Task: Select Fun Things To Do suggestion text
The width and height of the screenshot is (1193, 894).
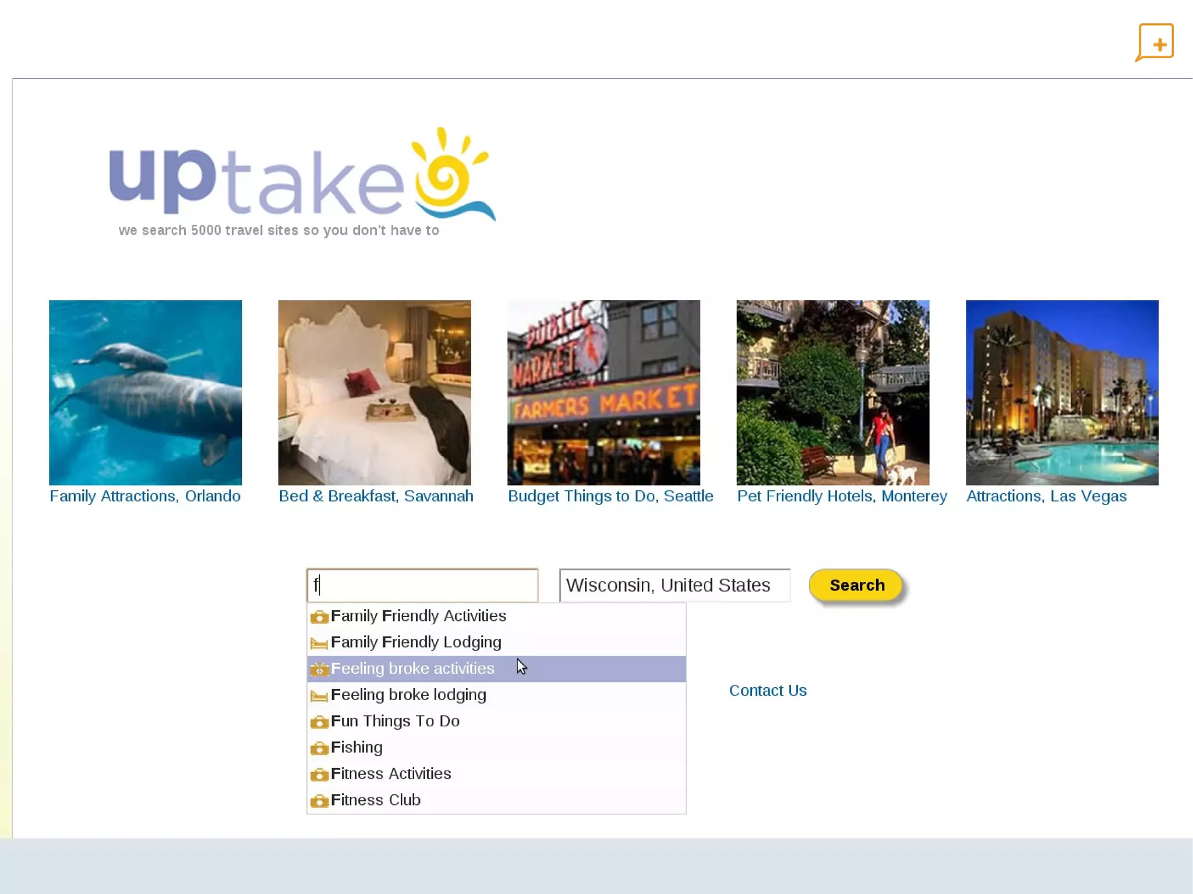Action: (x=395, y=721)
